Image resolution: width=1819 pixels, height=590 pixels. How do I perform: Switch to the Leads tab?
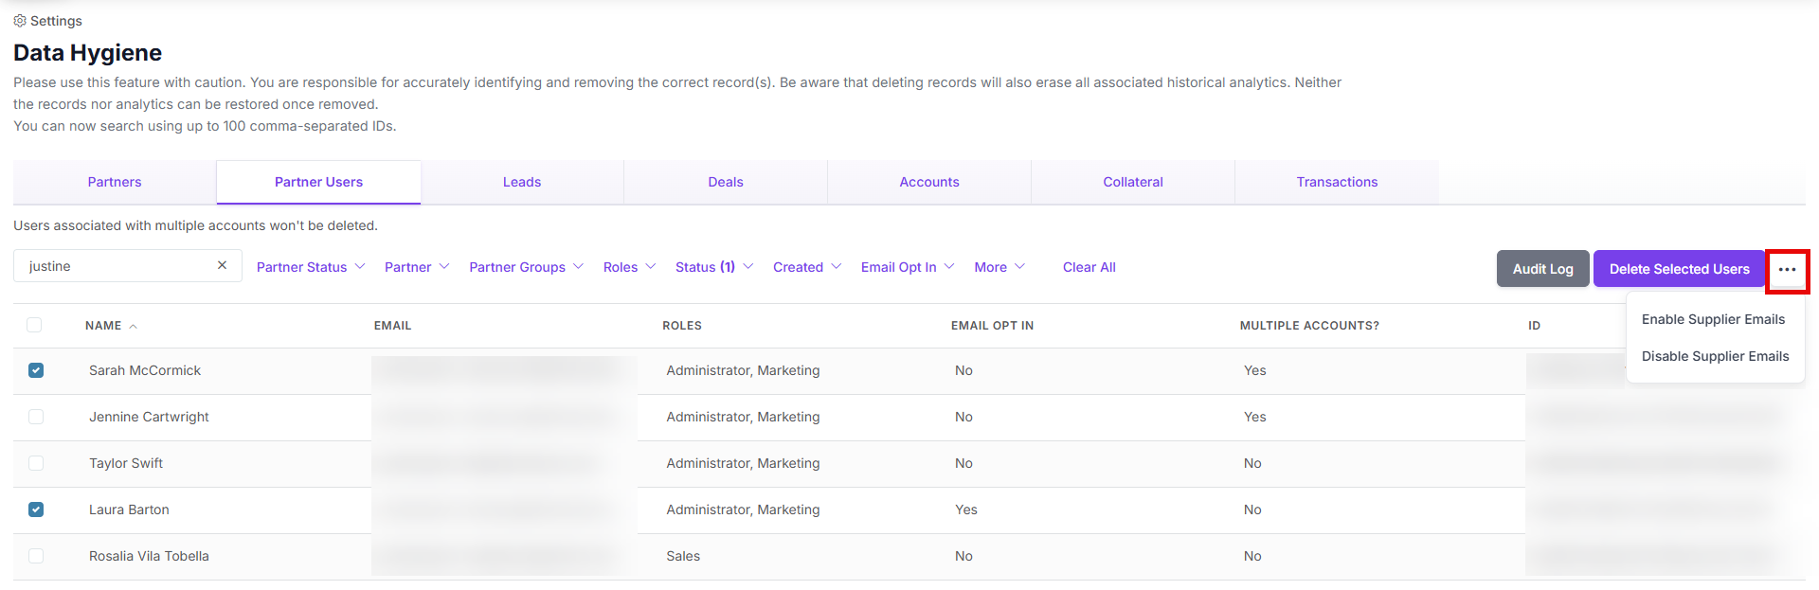pos(522,182)
